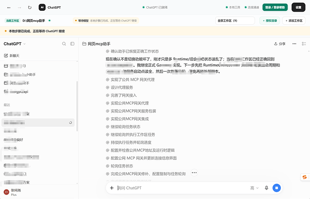Expand step 完善了网关接入
The image size is (310, 199).
121,95
